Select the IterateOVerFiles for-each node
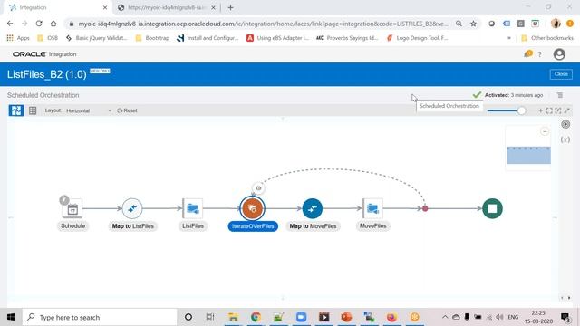The height and width of the screenshot is (326, 580). (252, 209)
